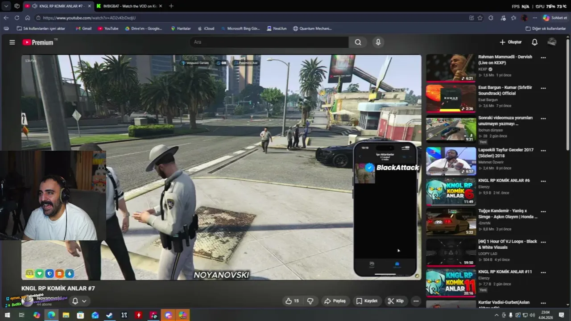Image resolution: width=571 pixels, height=321 pixels.
Task: Open 1 Hour Of VJ Loops title link
Action: click(x=508, y=244)
